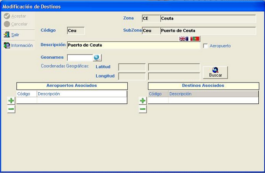This screenshot has width=265, height=173.
Task: Click the first Longitud input box
Action: tap(132, 76)
